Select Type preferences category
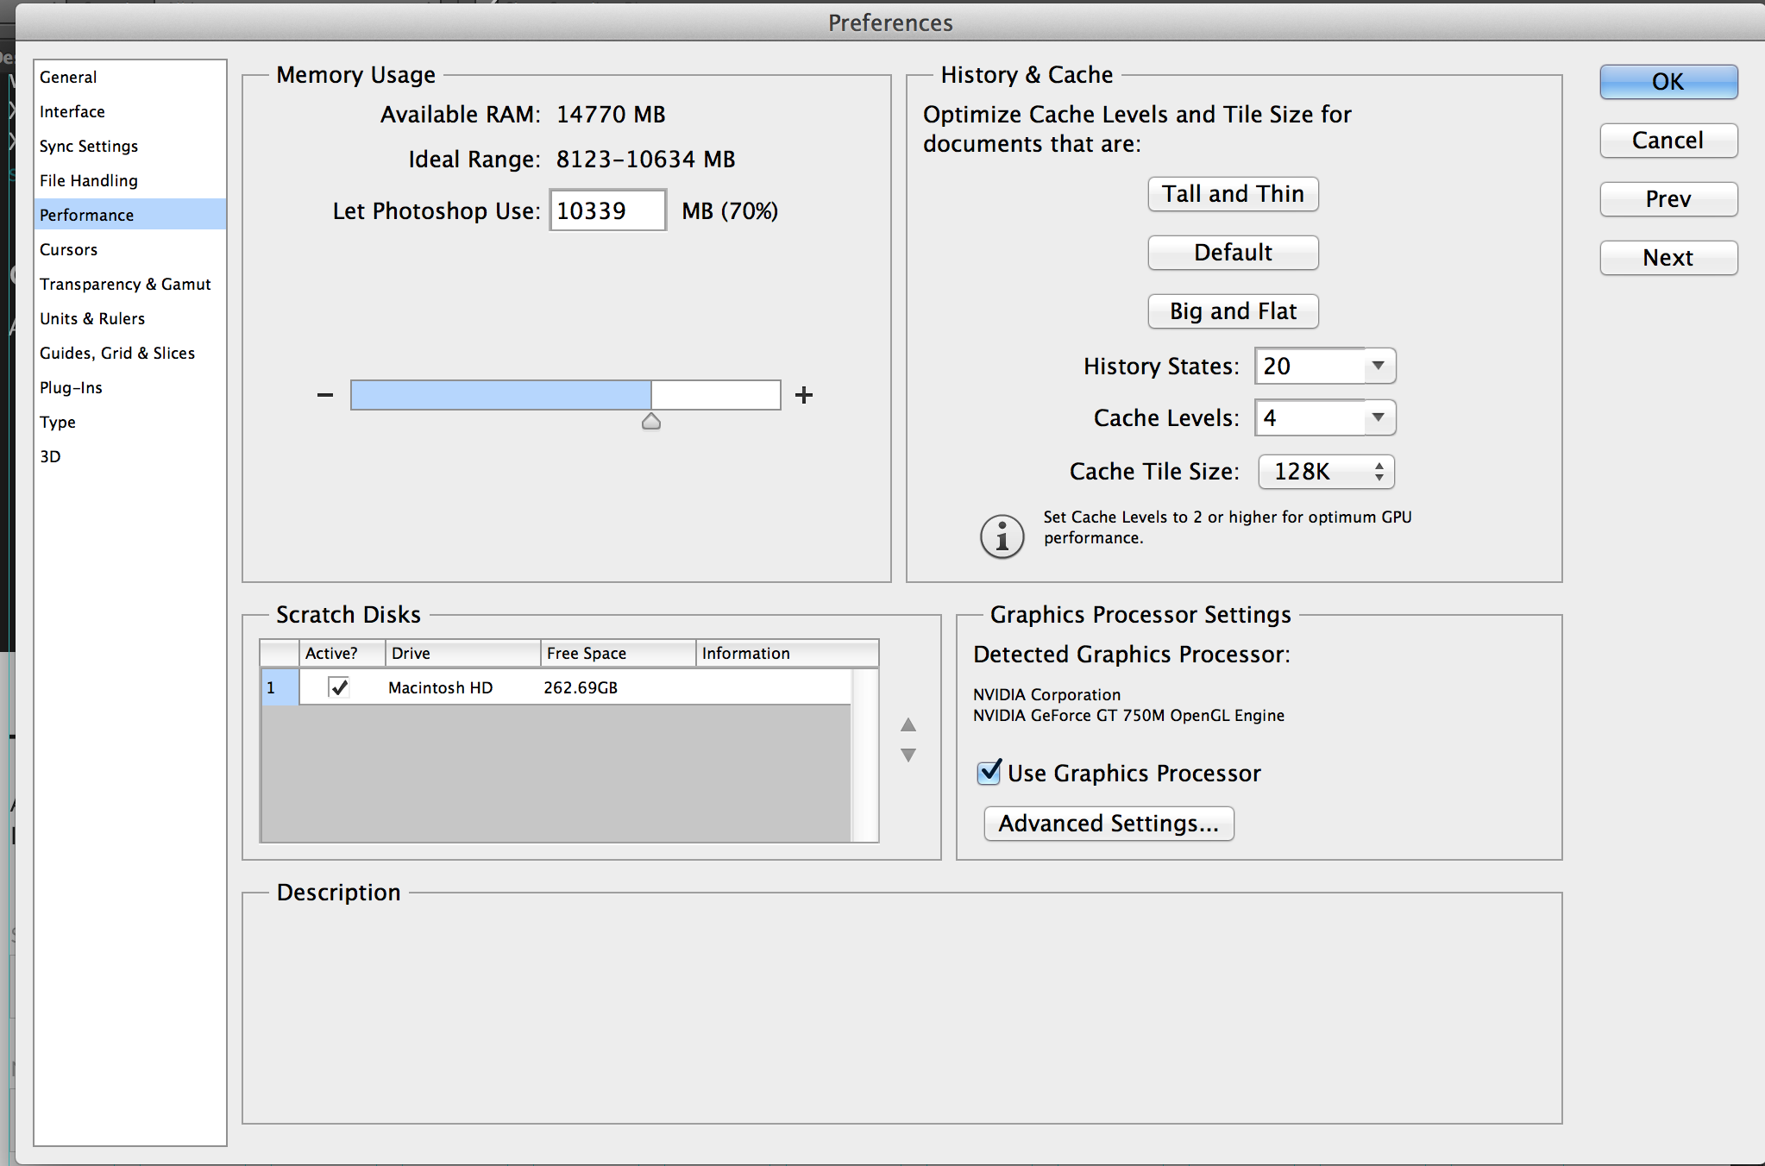Screen dimensions: 1765x1166 [129, 422]
